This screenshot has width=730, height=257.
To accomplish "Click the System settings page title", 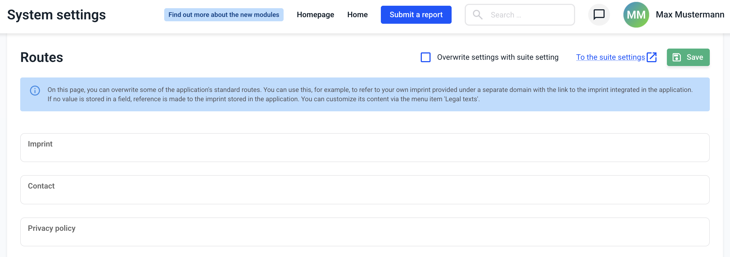I will tap(56, 15).
